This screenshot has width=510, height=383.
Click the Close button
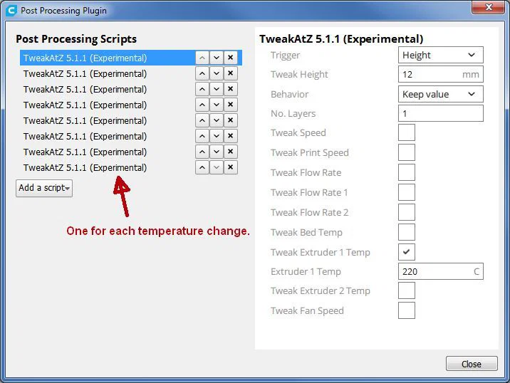click(472, 364)
